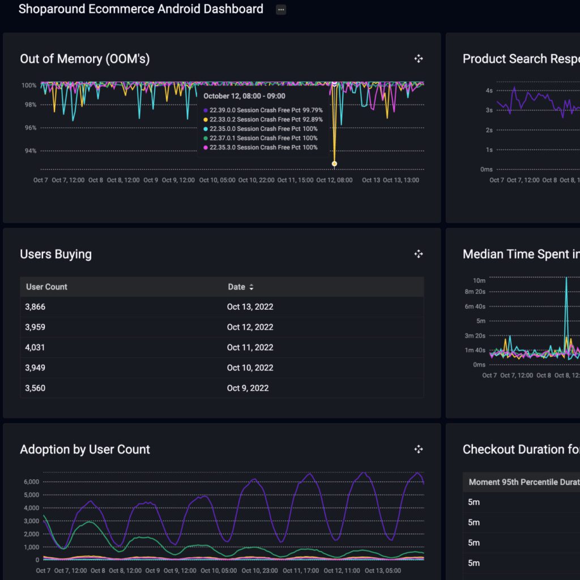Select the highlighted Oct 12 crash data point

tap(334, 163)
